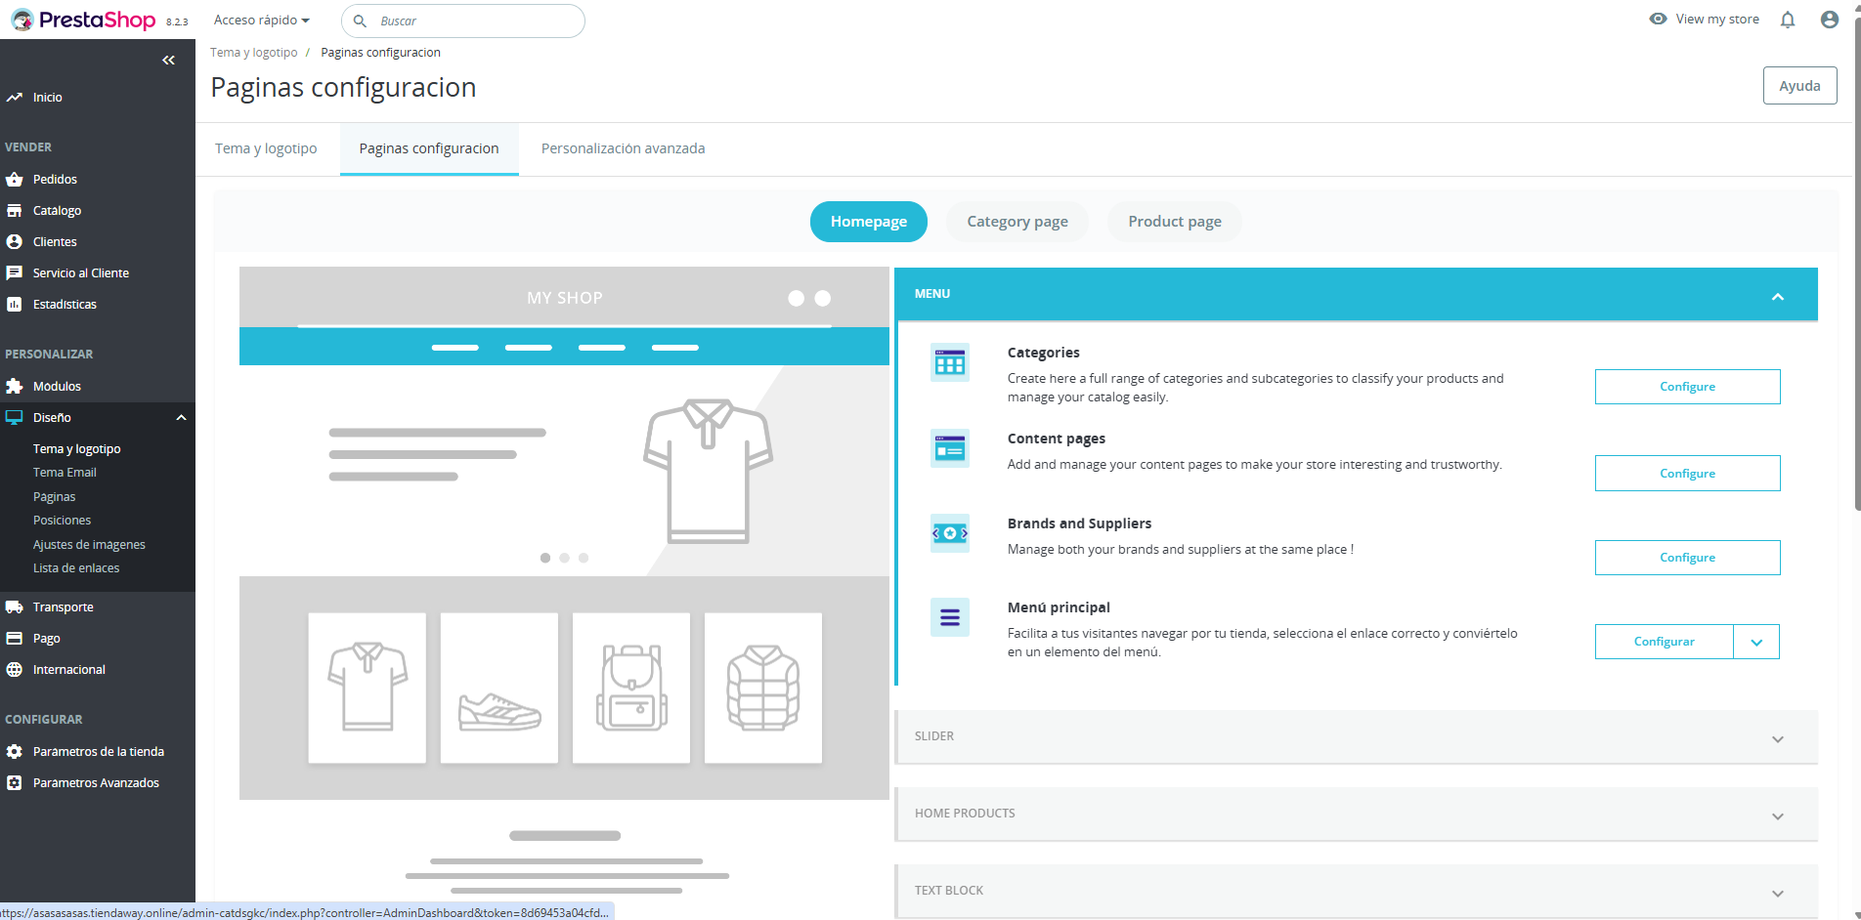Click the Categories grid icon

coord(949,363)
